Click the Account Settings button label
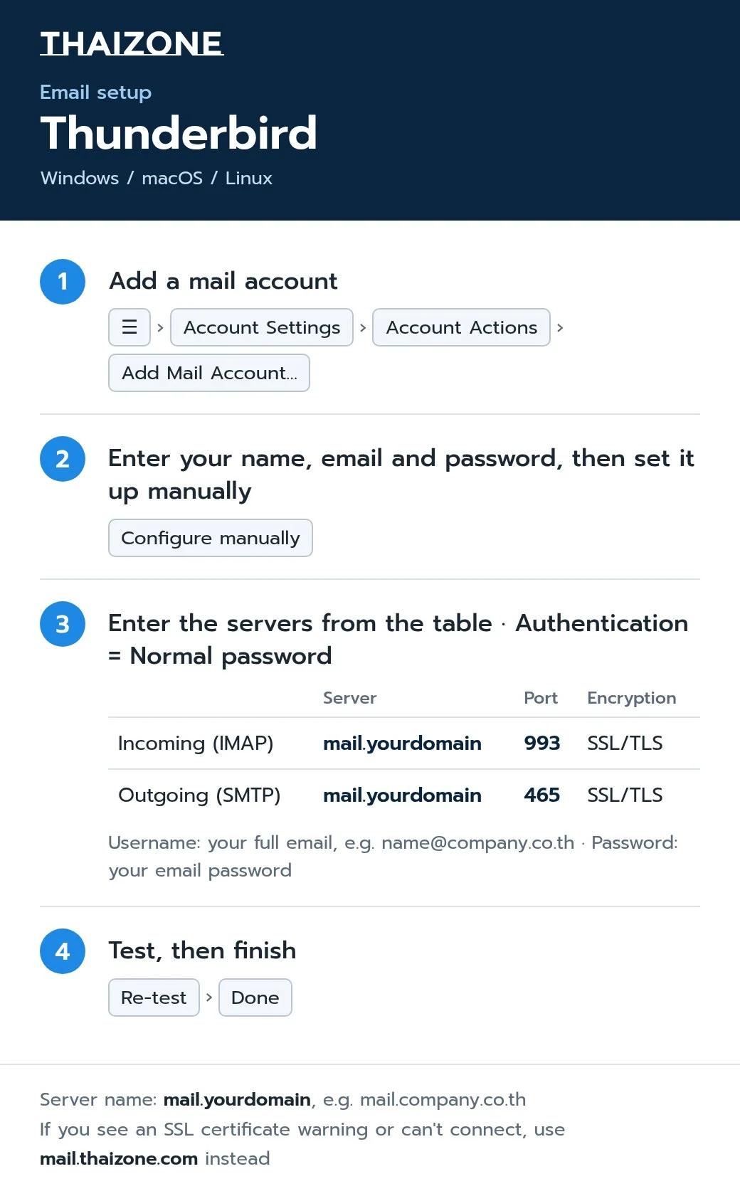The image size is (740, 1196). pyautogui.click(x=262, y=327)
